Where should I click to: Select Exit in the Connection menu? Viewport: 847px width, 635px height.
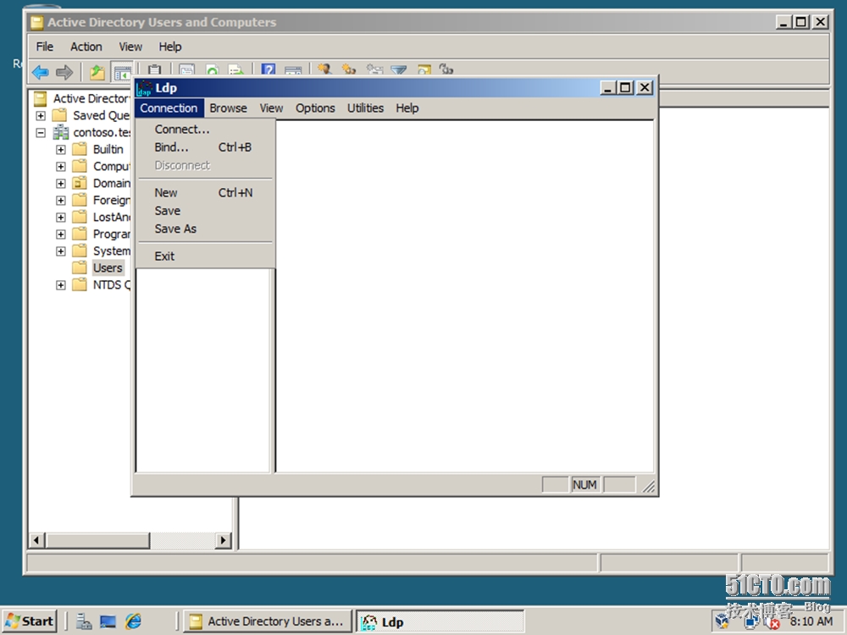(x=205, y=256)
